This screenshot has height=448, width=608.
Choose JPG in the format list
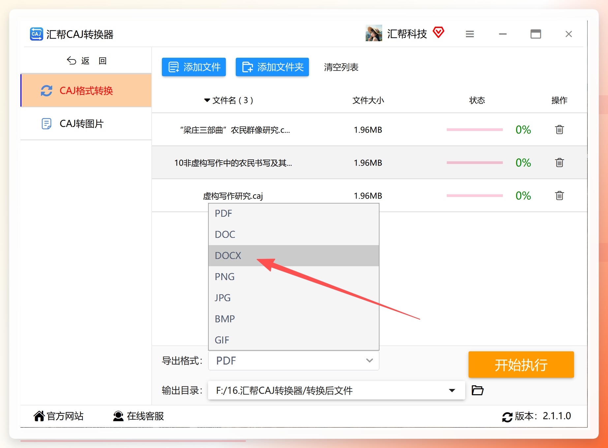[x=294, y=298]
